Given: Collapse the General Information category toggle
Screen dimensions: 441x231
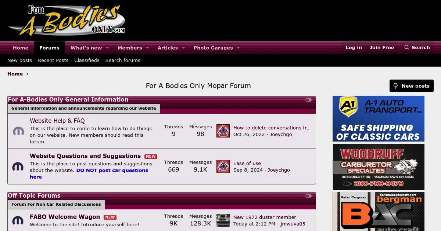Looking at the screenshot, I should click(x=308, y=100).
